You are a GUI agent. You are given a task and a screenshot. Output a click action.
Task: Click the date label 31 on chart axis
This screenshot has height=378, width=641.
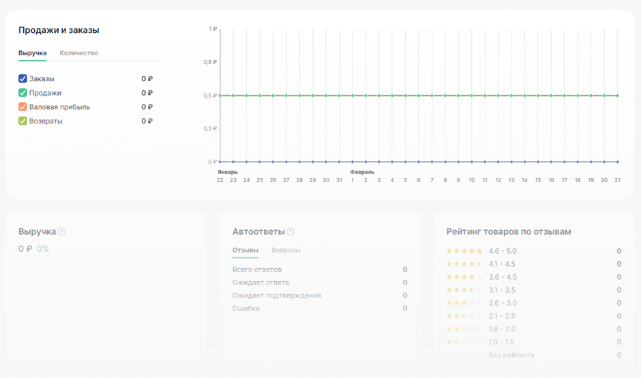click(340, 180)
